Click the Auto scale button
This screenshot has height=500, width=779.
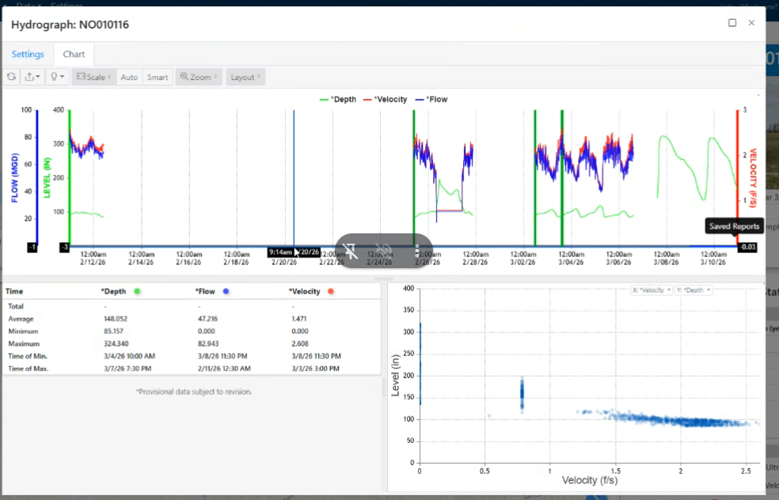click(x=129, y=77)
